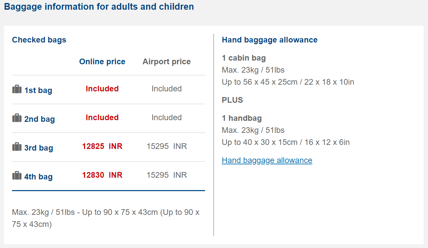This screenshot has height=248, width=428.
Task: Click the Hand baggage allowance heading
Action: point(269,40)
